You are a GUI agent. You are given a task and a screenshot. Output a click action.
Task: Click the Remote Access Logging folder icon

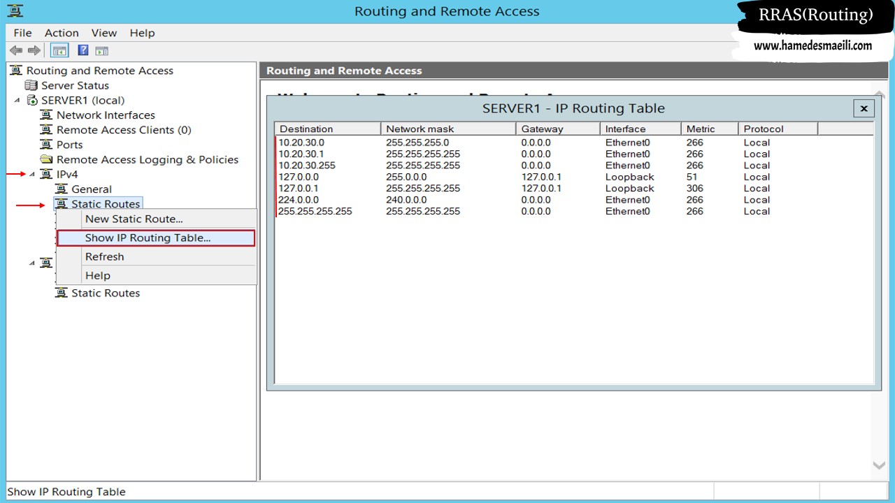pos(46,159)
